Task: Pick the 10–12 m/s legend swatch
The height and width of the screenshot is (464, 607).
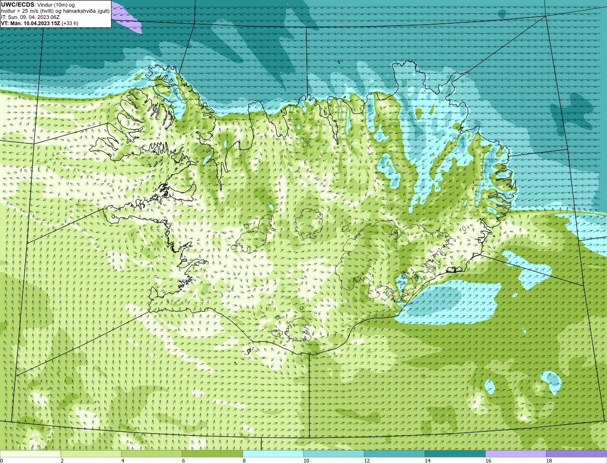Action: (334, 454)
